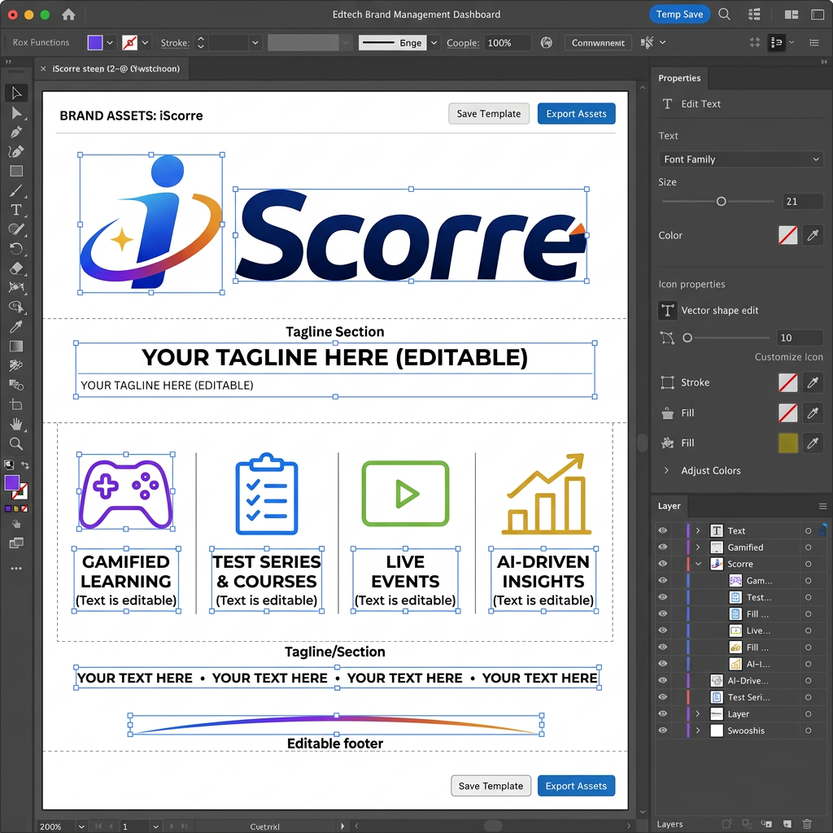The image size is (833, 833).
Task: Select the Zoom magnifier tool
Action: point(16,443)
